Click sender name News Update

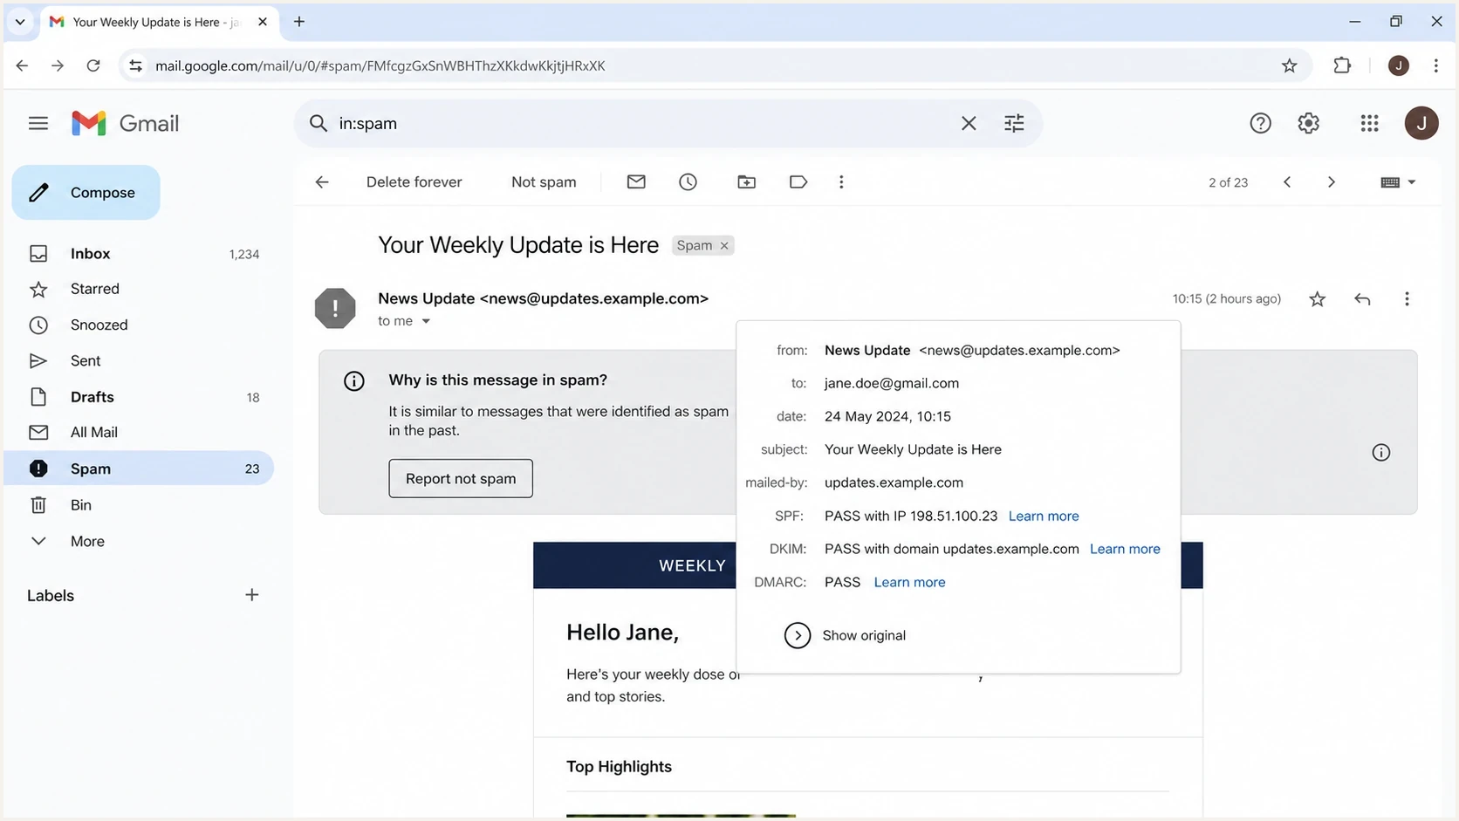coord(426,298)
